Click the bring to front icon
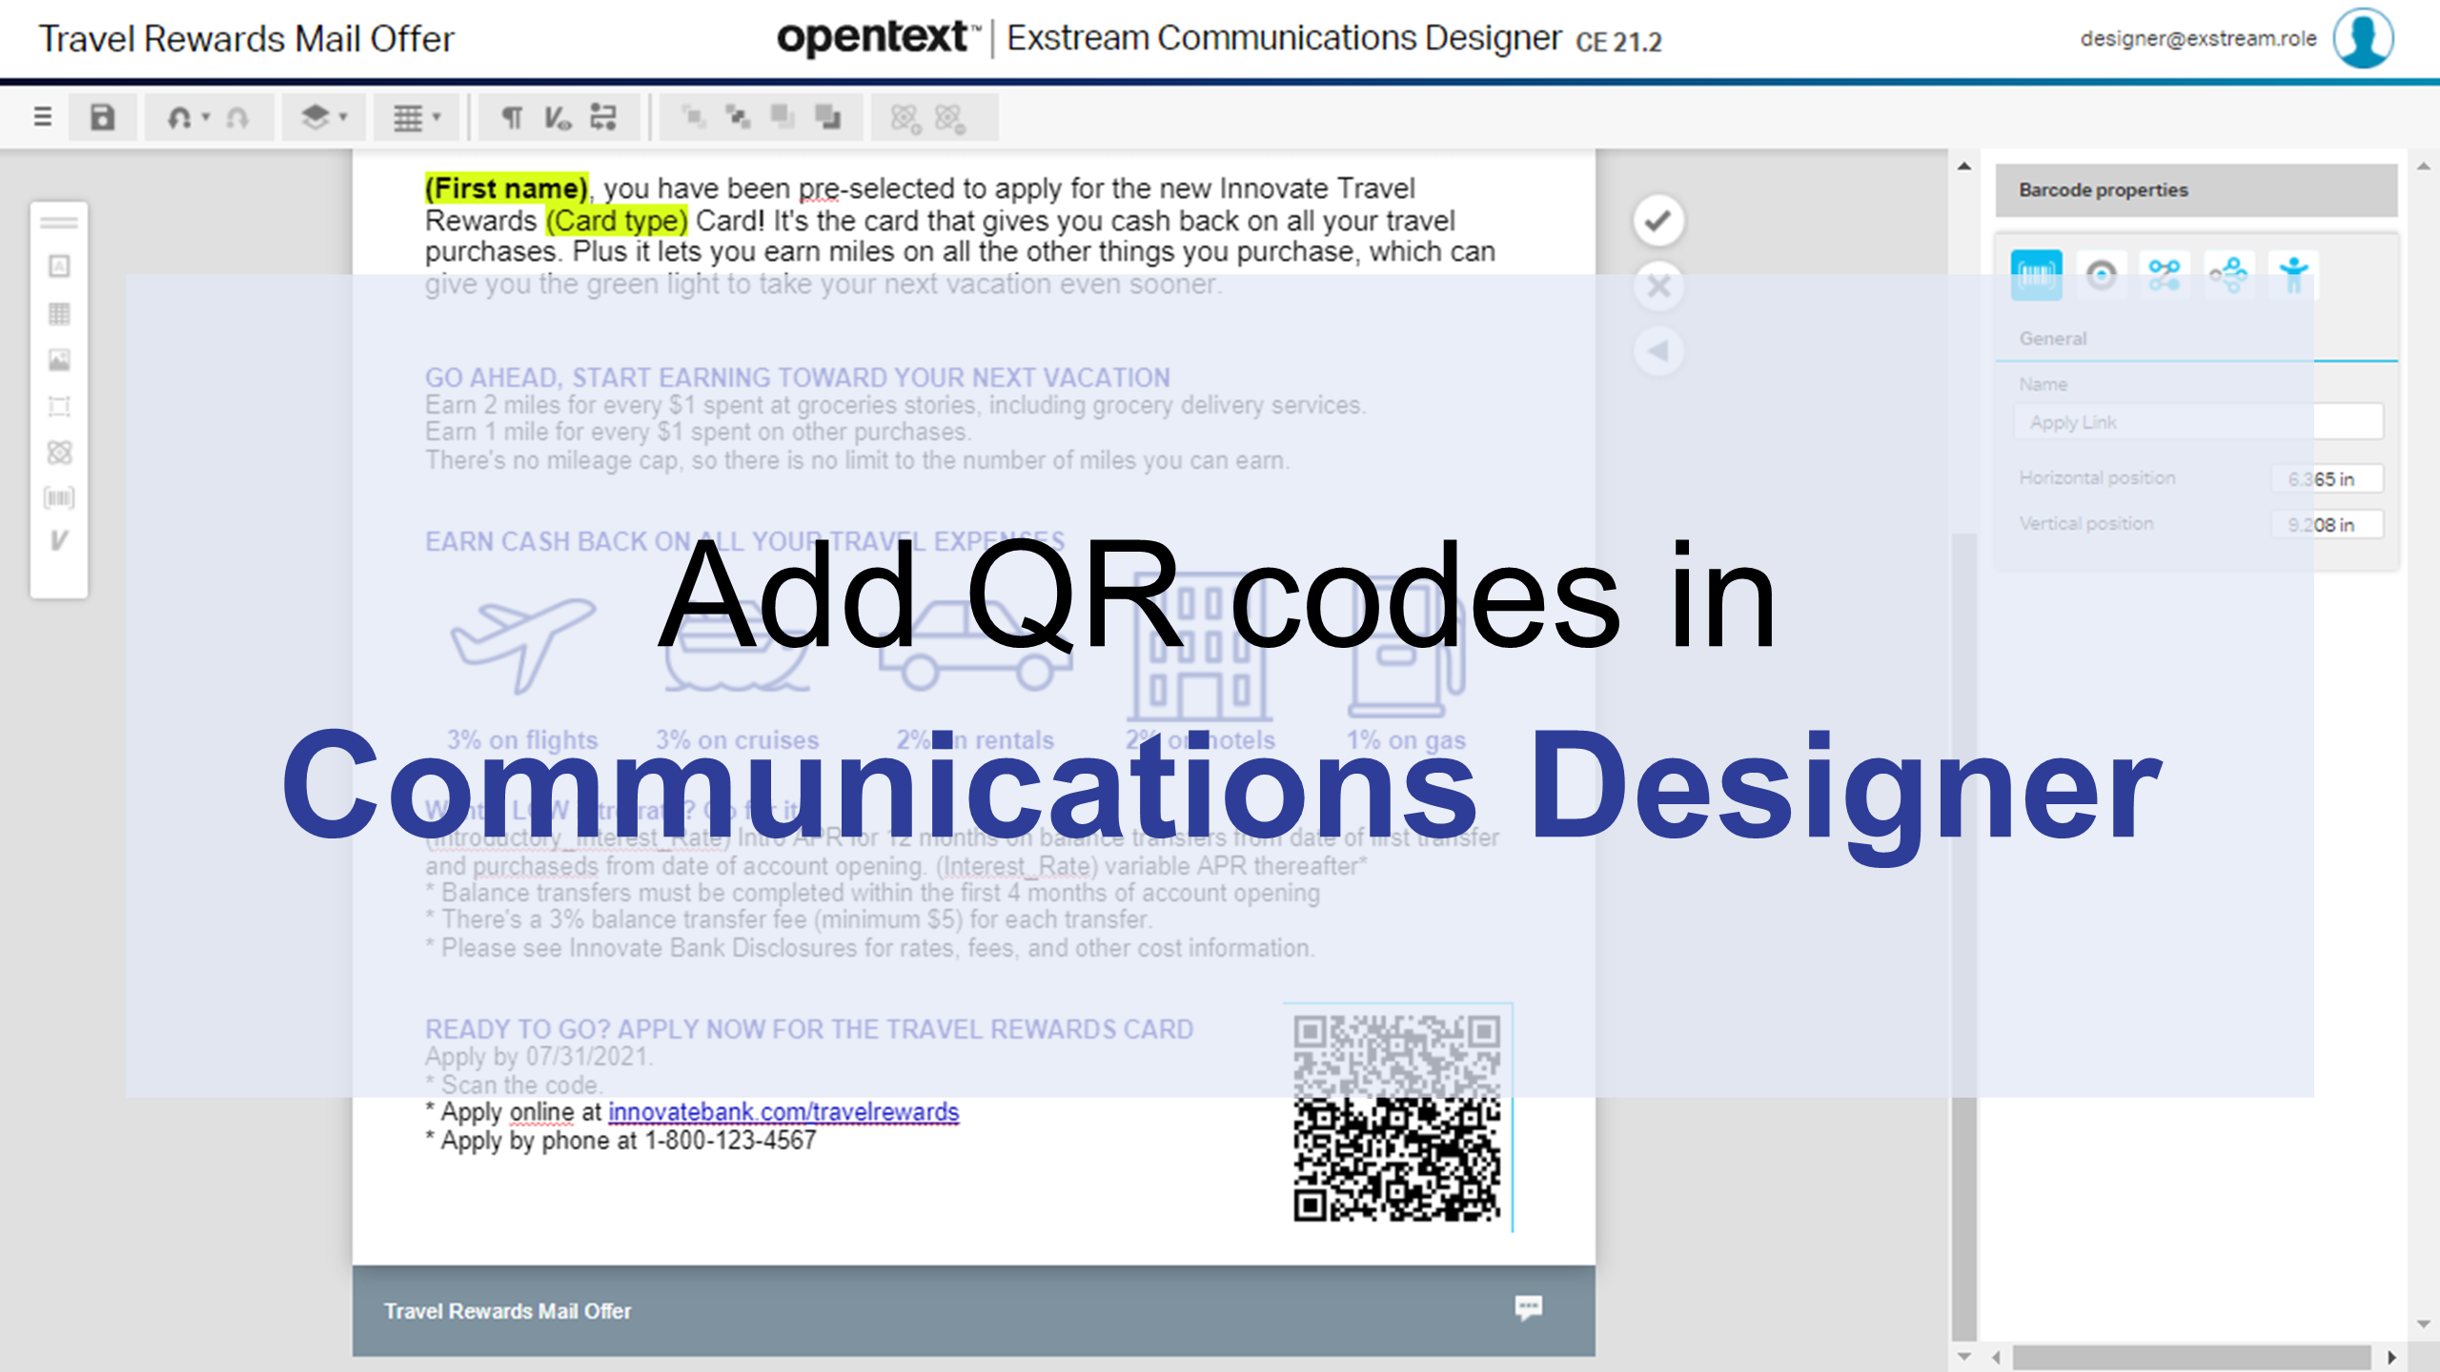This screenshot has width=2440, height=1372. [694, 117]
